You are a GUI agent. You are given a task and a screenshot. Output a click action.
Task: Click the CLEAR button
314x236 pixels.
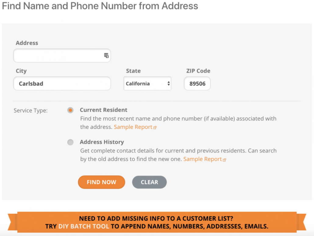point(149,182)
